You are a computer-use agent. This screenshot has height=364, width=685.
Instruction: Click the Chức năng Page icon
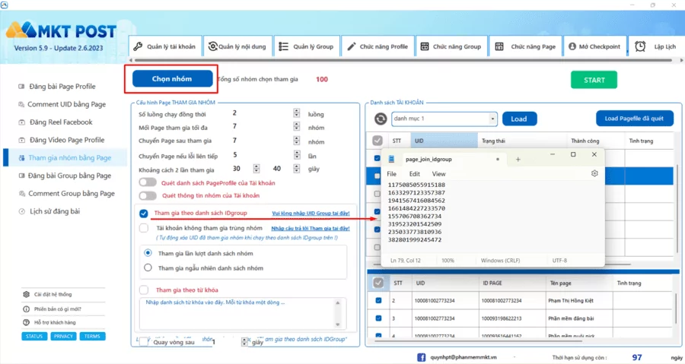tap(499, 46)
